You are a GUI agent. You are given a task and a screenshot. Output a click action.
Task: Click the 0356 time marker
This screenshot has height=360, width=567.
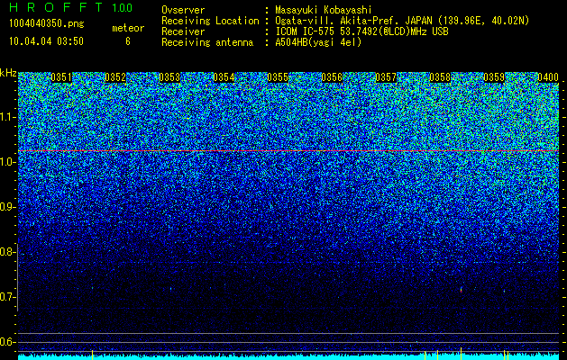(332, 77)
